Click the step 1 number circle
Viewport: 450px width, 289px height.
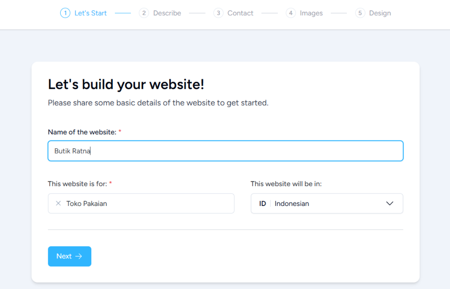coord(65,13)
